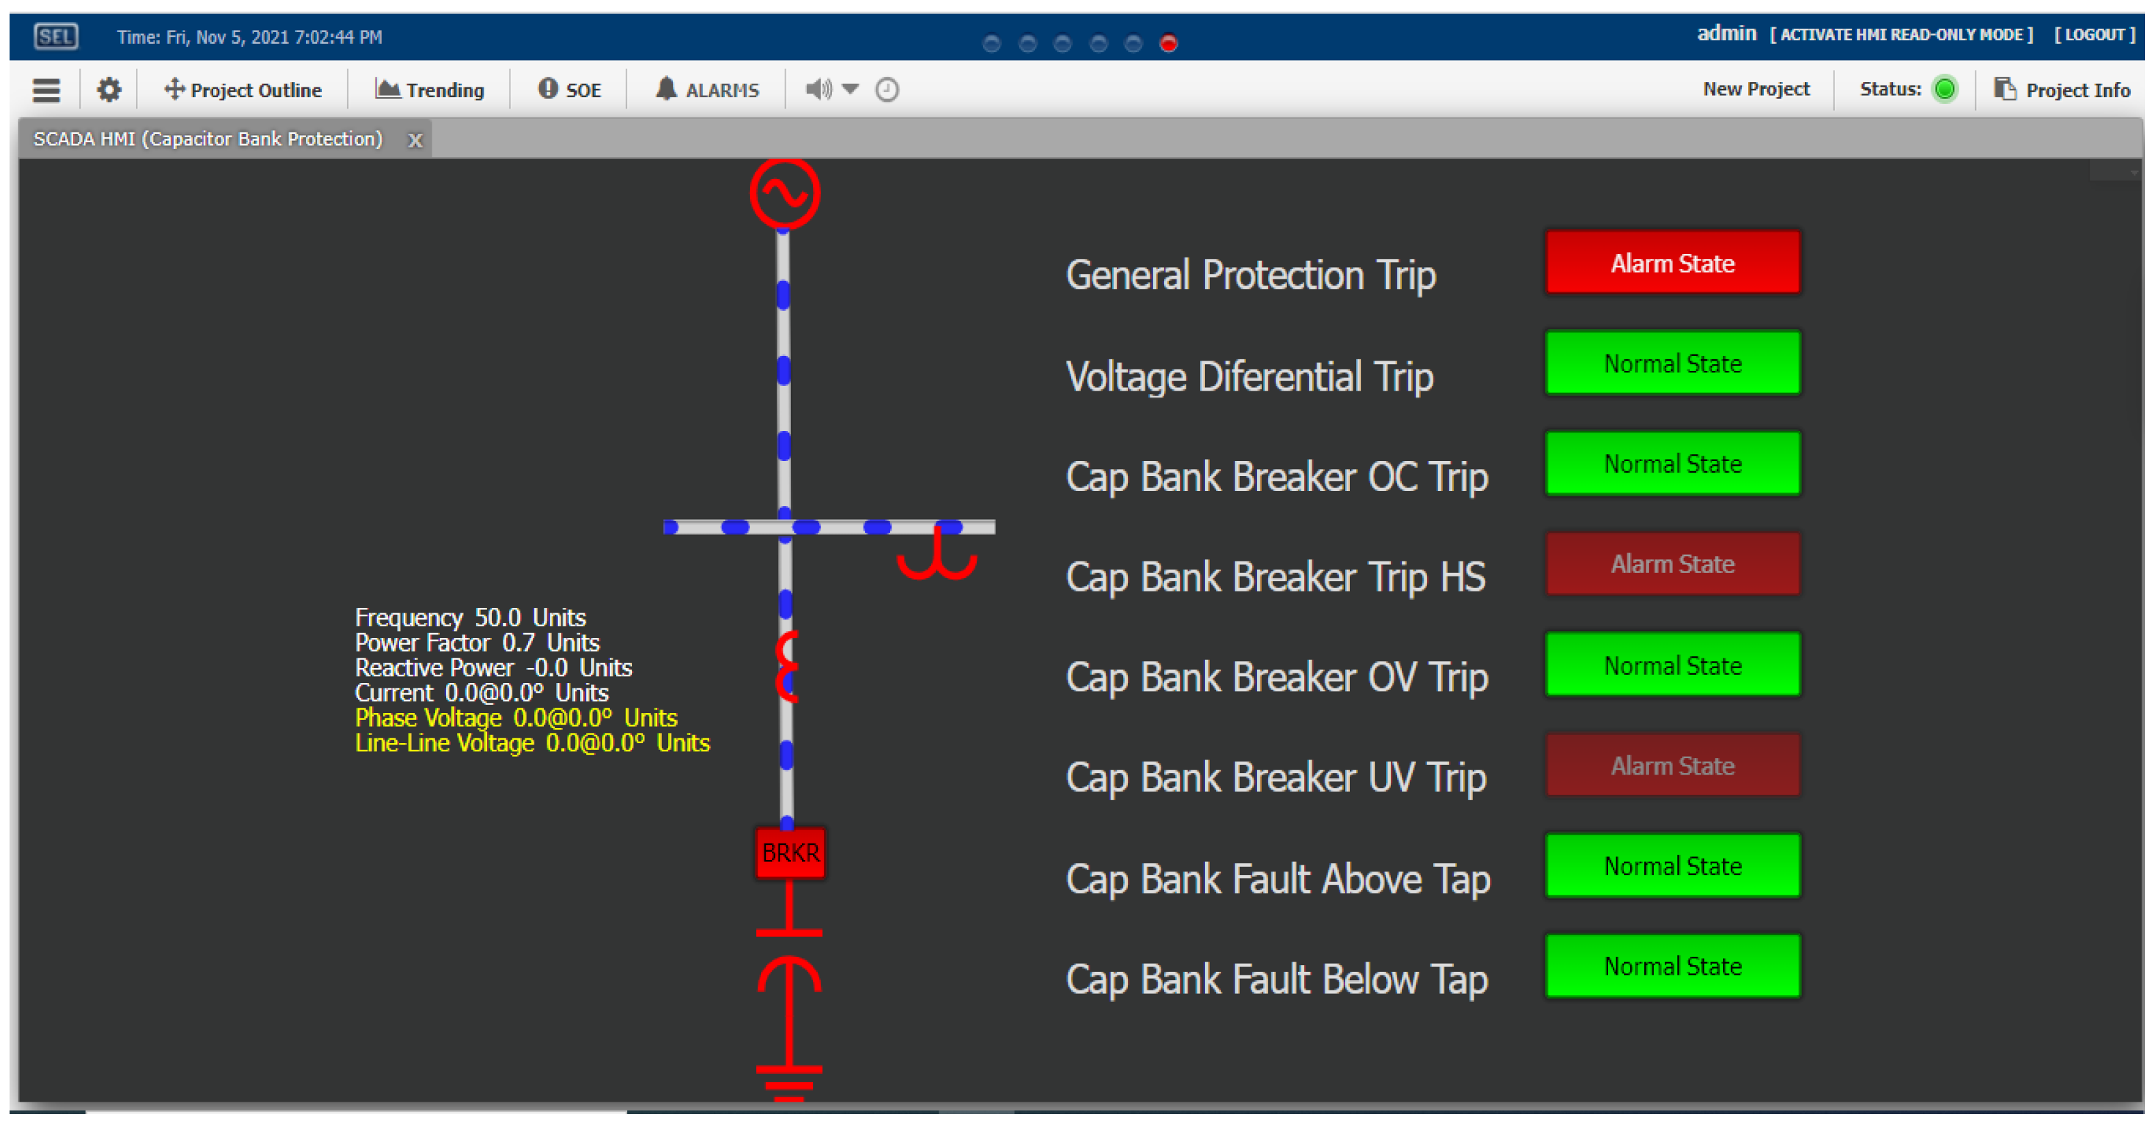The width and height of the screenshot is (2156, 1129).
Task: Click the green Status indicator light
Action: (1944, 89)
